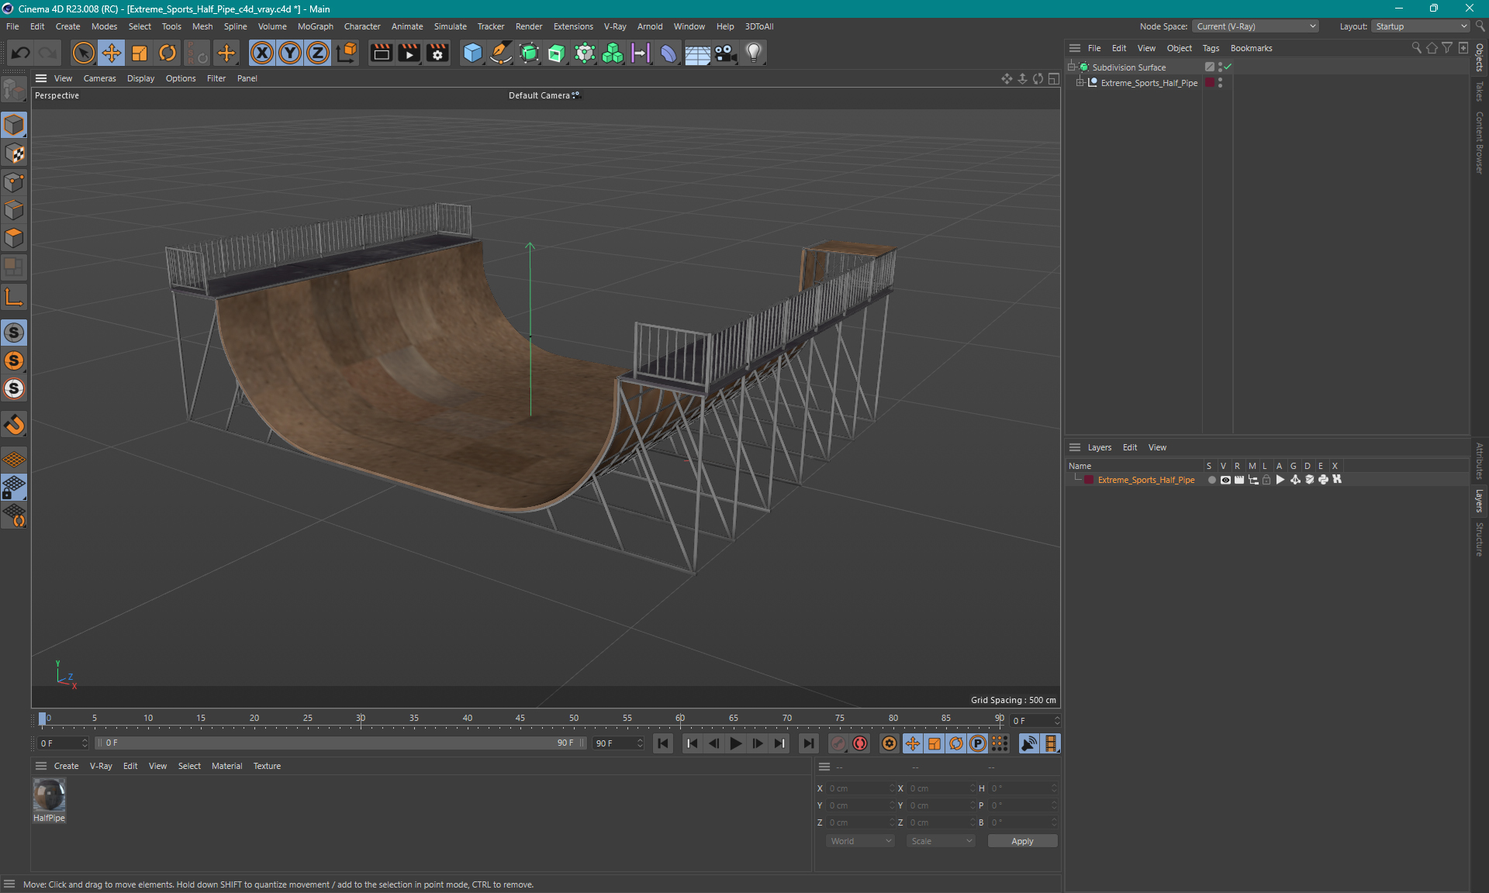Activate the Scale tool
Screen dimensions: 1489x893
140,53
